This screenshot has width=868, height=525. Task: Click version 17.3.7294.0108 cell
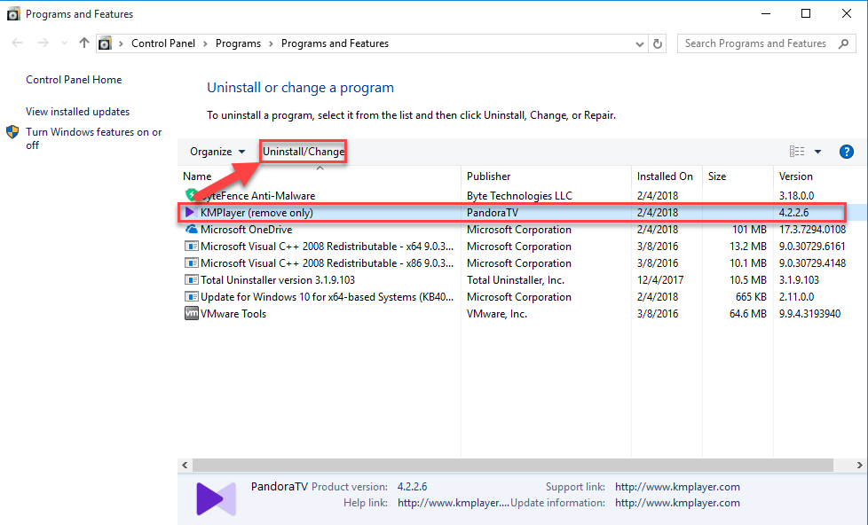click(x=812, y=229)
